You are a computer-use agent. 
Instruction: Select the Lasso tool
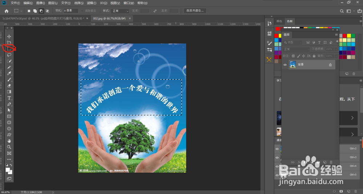click(x=9, y=55)
